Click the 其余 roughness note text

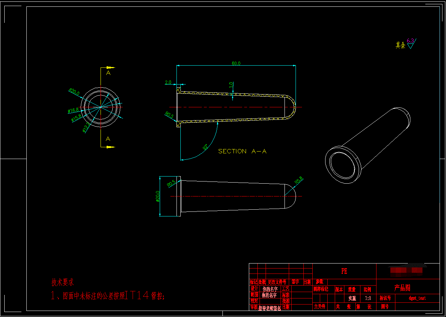pos(400,45)
